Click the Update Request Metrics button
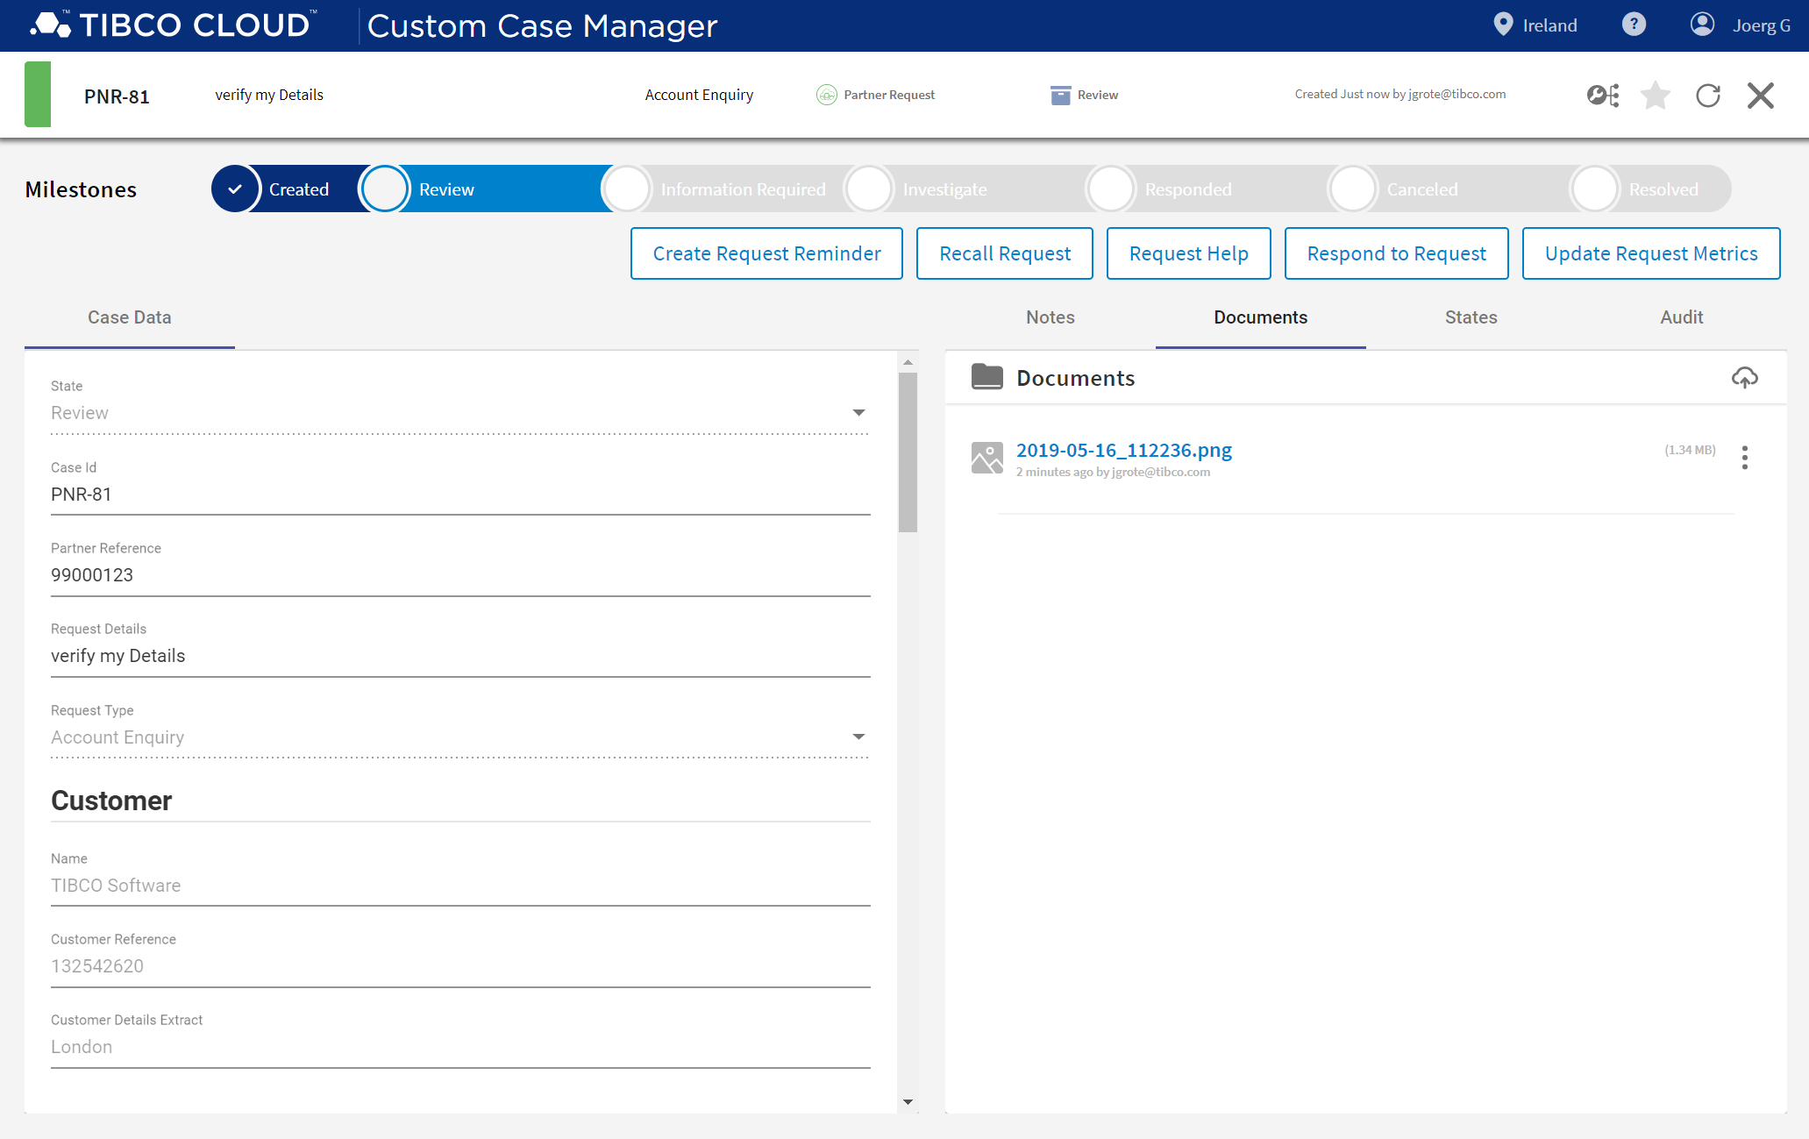Viewport: 1809px width, 1139px height. (1651, 253)
